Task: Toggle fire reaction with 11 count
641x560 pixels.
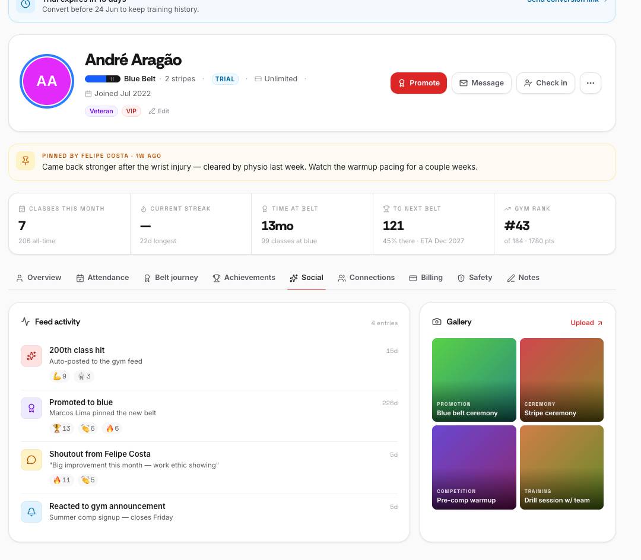Action: [61, 480]
